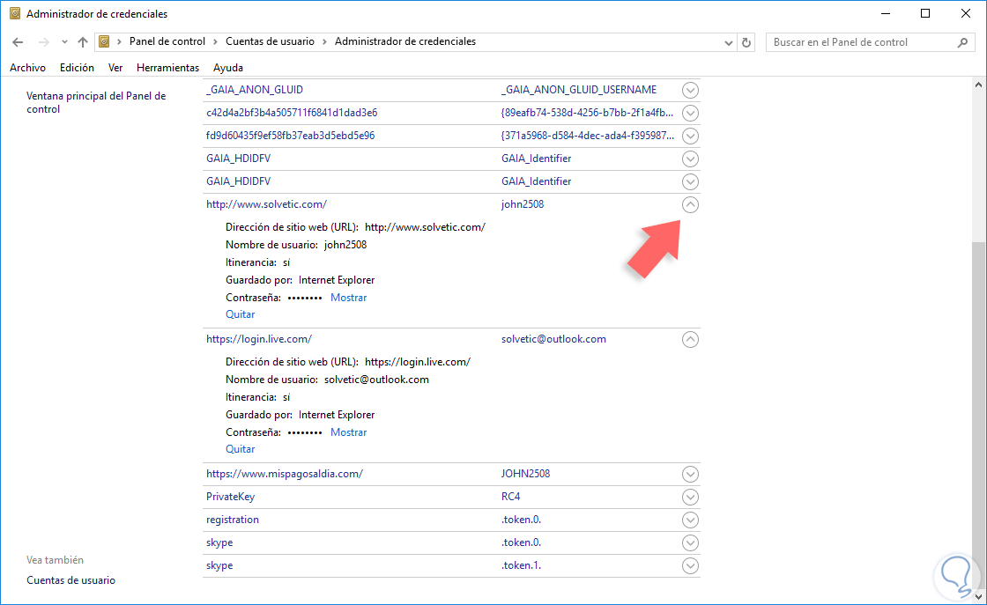987x605 pixels.
Task: Expand the PrivateKey credential entry
Action: pyautogui.click(x=691, y=497)
